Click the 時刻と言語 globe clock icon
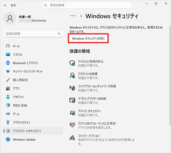 8,106
